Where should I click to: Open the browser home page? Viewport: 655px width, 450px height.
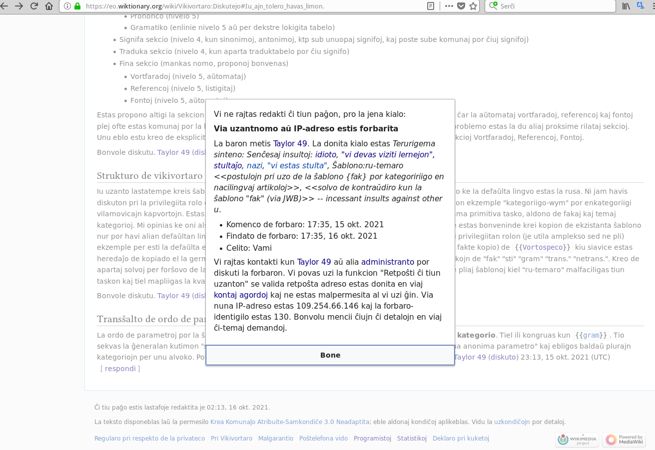(49, 6)
